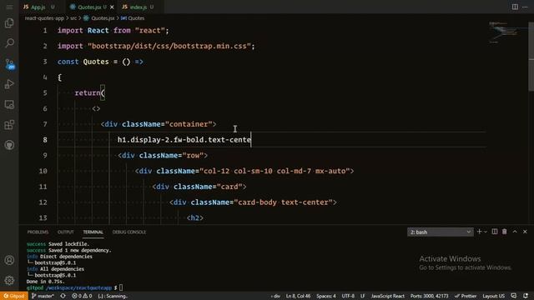The height and width of the screenshot is (300, 534).
Task: Change end of line sequence LF
Action: click(362, 296)
